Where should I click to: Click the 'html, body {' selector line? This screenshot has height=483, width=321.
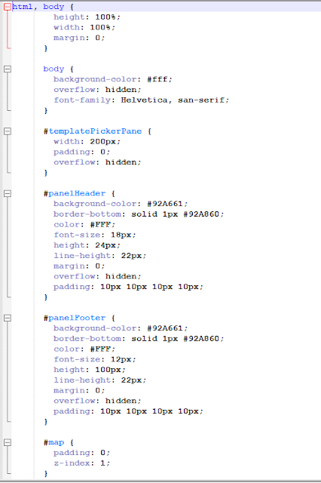tap(43, 7)
